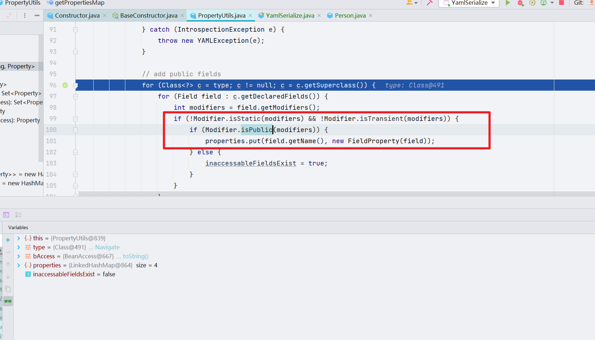This screenshot has height=340, width=595.
Task: Expand the 'this' PropertyUtils variable
Action: tap(19, 238)
